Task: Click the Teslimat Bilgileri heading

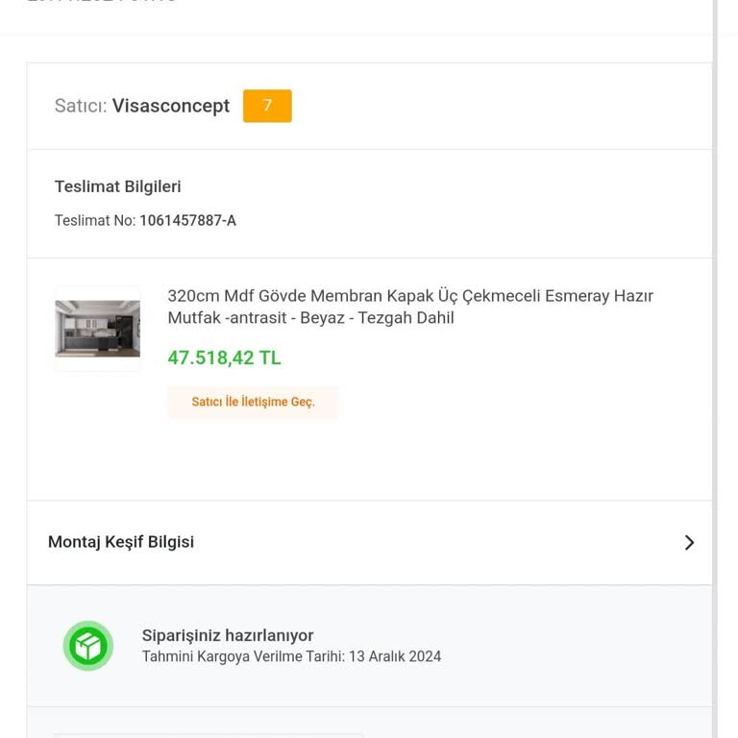Action: click(x=117, y=186)
